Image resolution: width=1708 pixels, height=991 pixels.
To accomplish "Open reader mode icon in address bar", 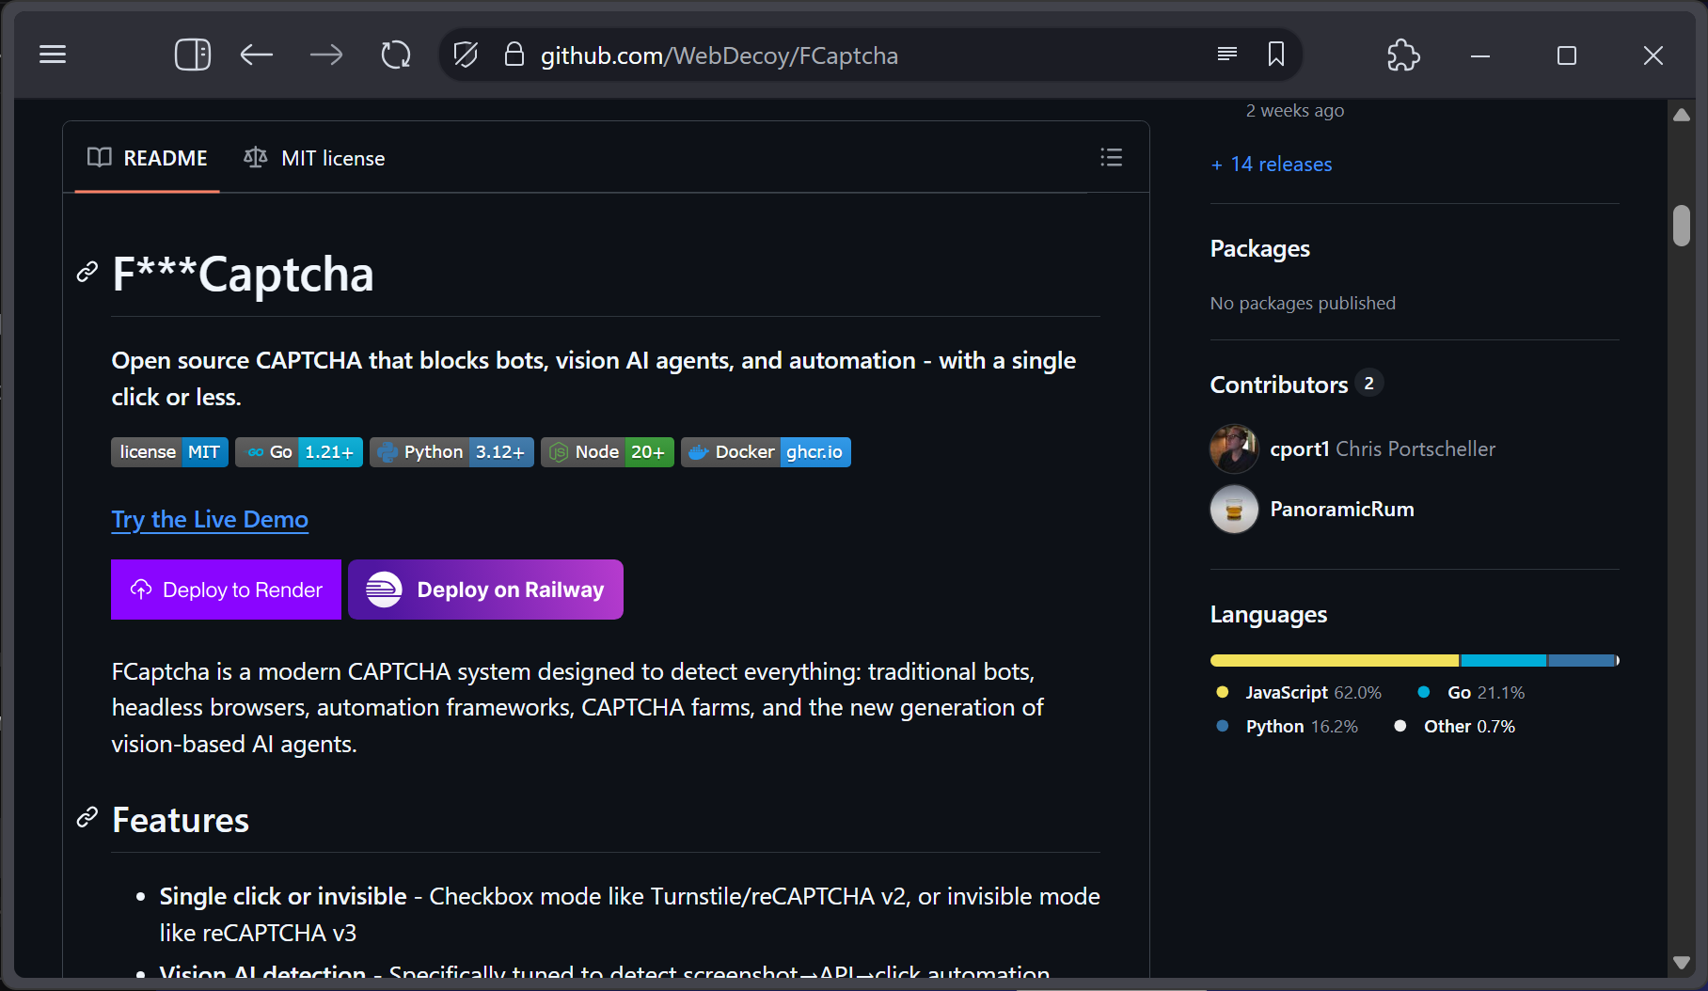I will pos(1226,54).
